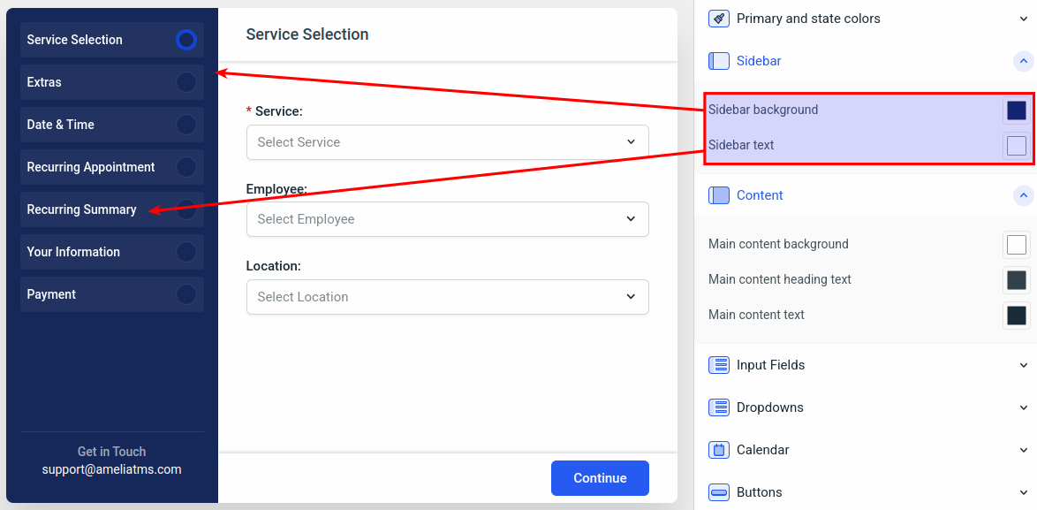
Task: Go to the Date & Time step
Action: (61, 125)
